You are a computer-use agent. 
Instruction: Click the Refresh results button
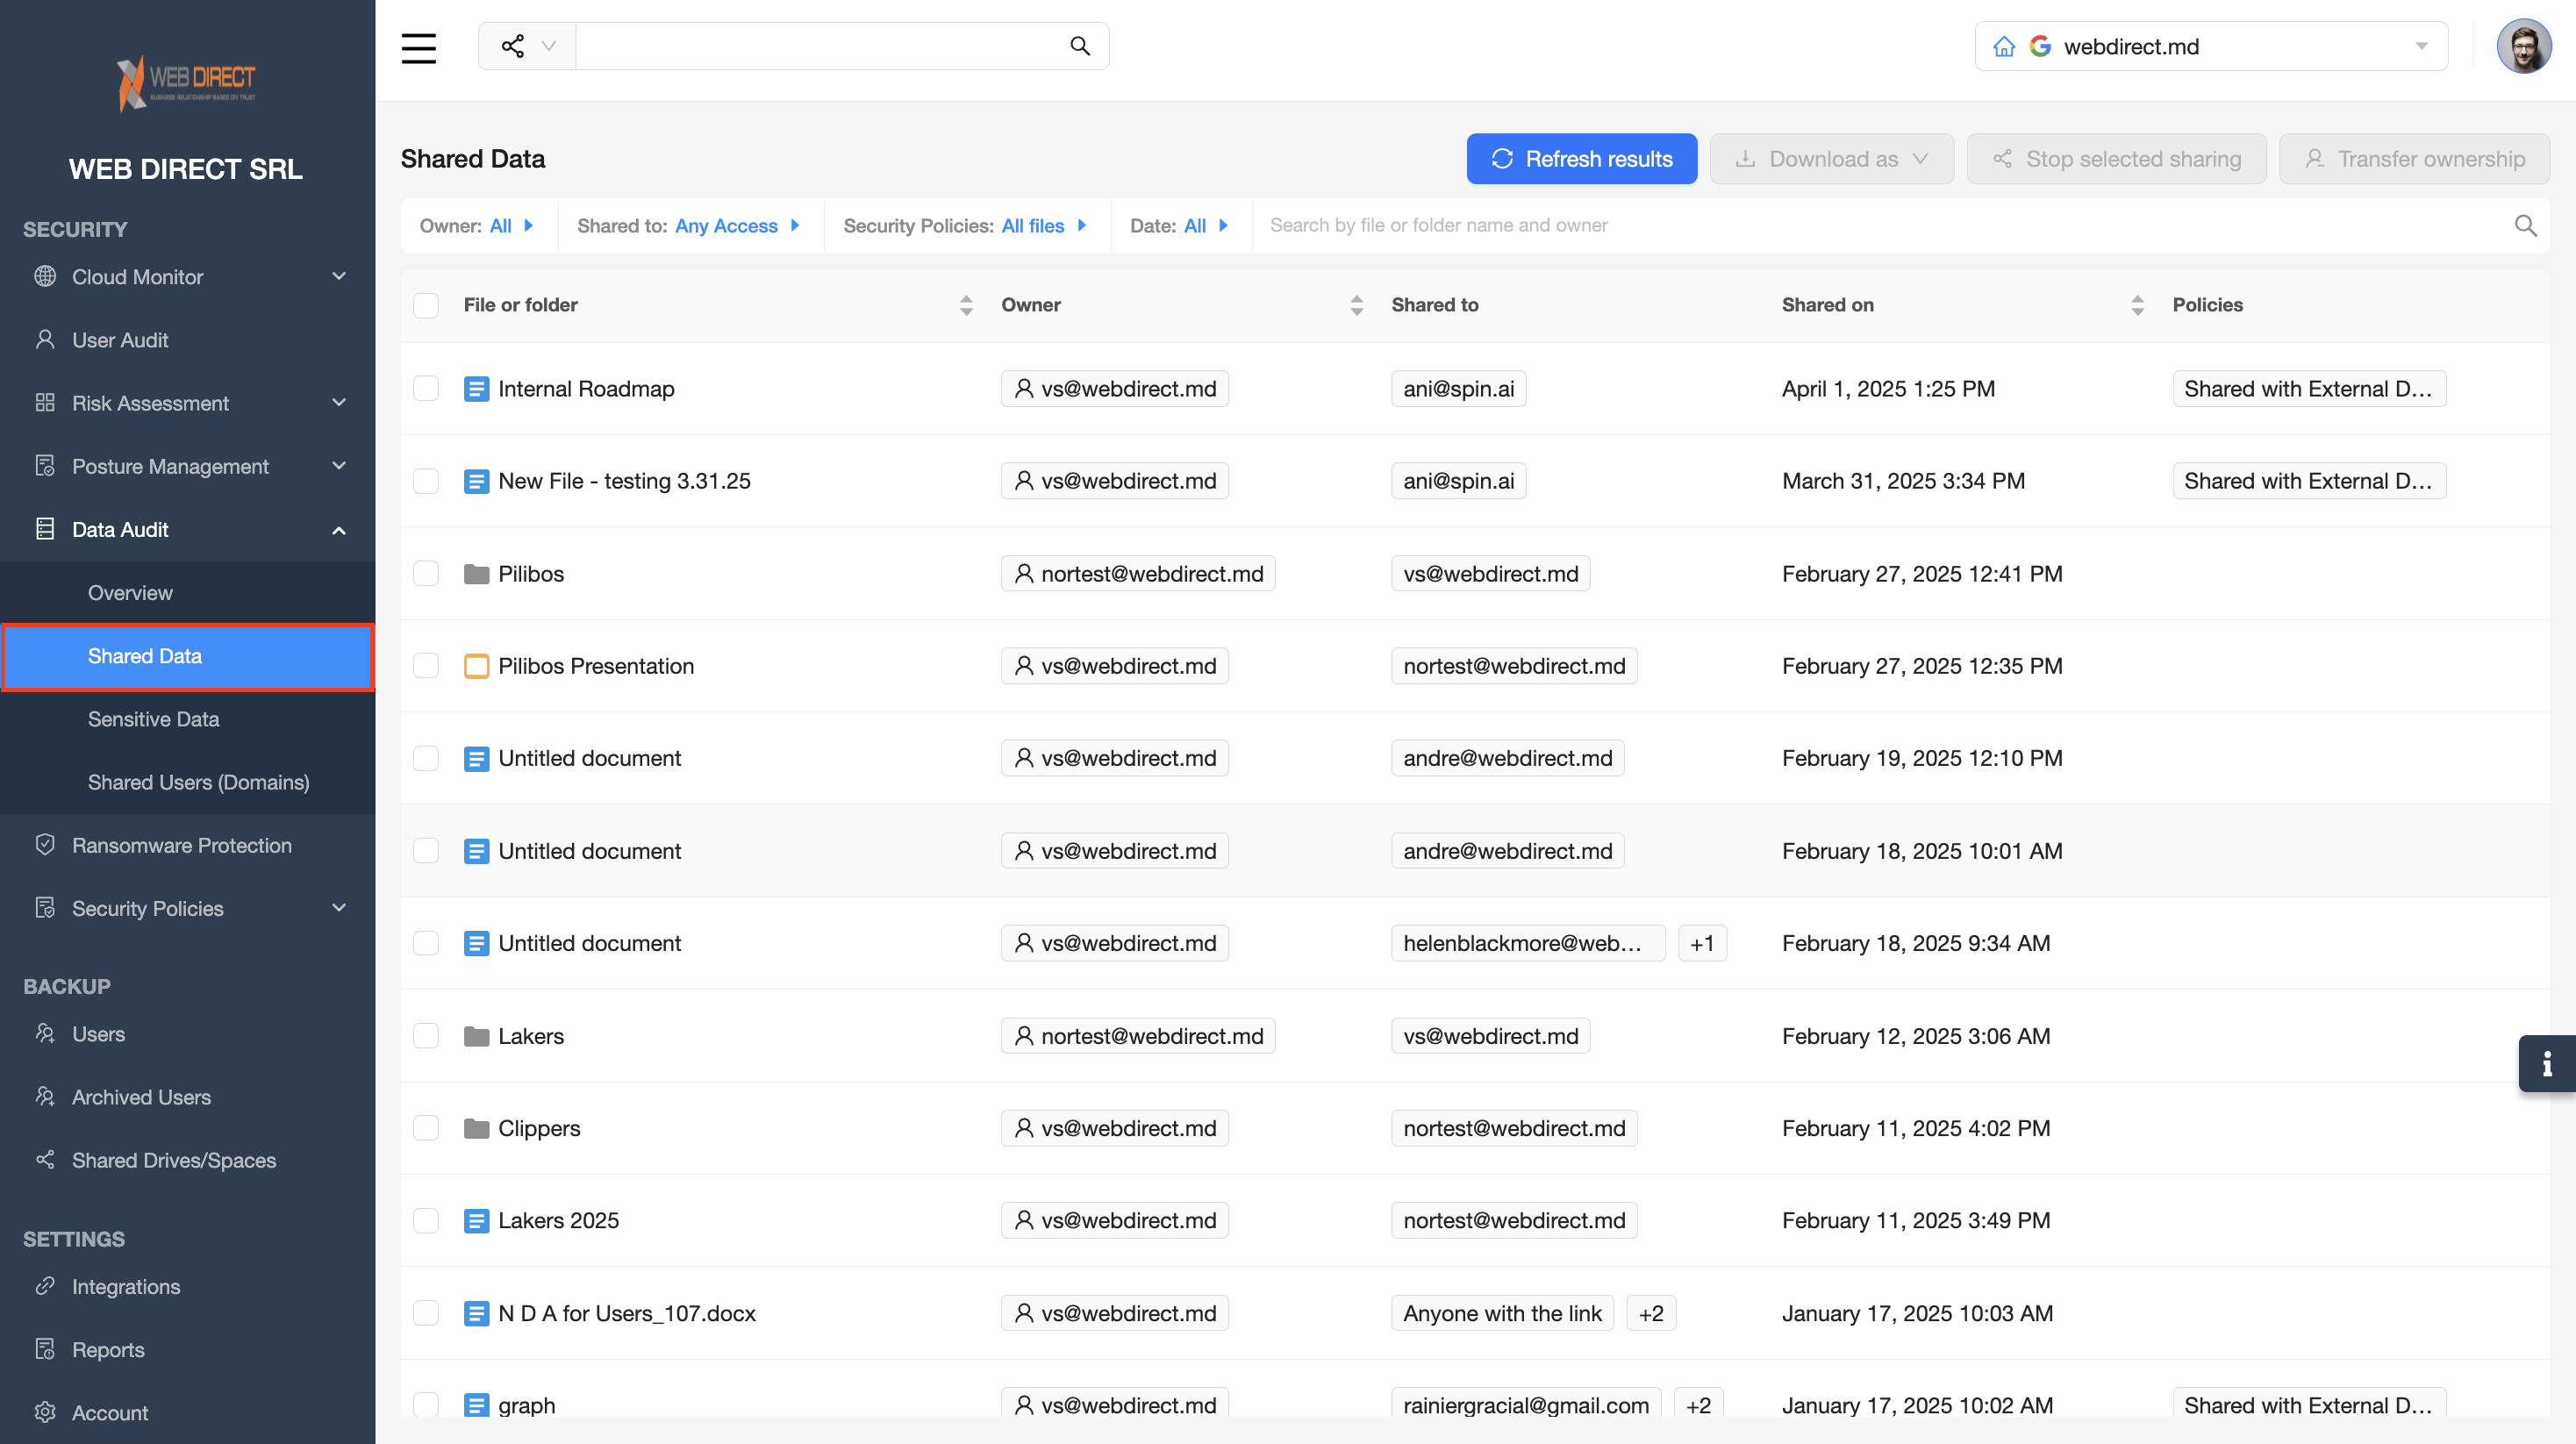1580,159
